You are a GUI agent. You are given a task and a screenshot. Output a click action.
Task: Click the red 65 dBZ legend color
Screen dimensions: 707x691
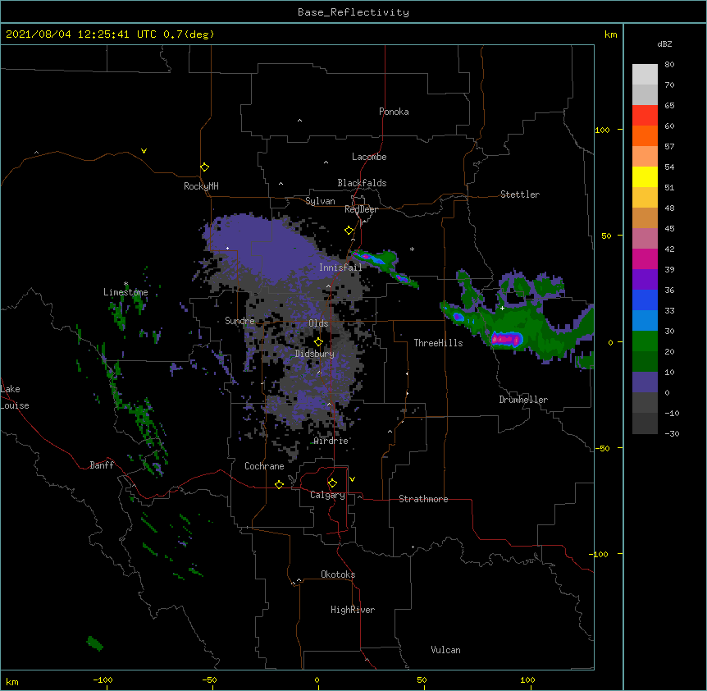[645, 115]
